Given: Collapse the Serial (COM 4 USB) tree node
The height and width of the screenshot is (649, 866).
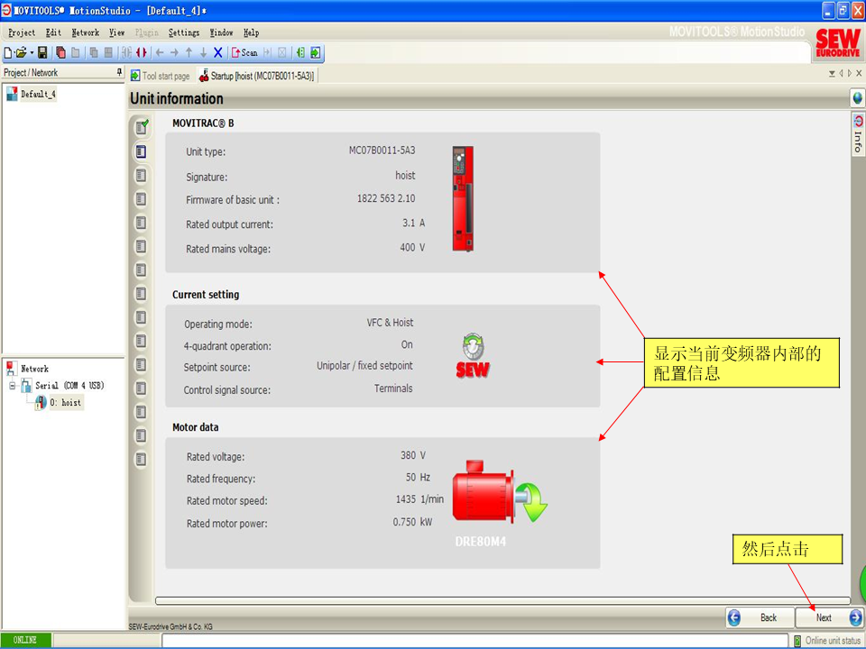Looking at the screenshot, I should pyautogui.click(x=11, y=386).
